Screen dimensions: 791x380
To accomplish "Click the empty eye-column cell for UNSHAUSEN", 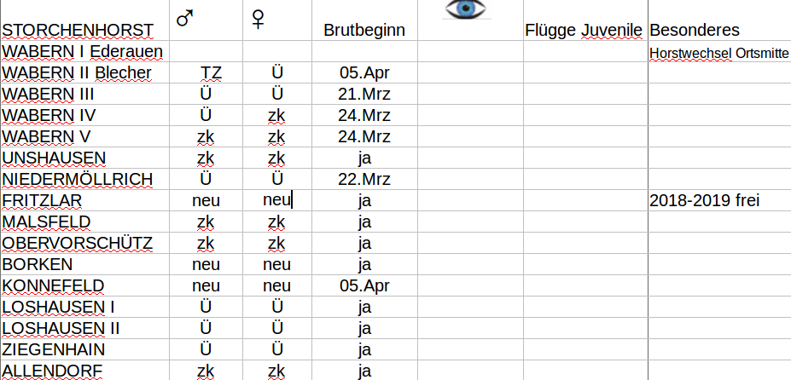I will [x=470, y=158].
